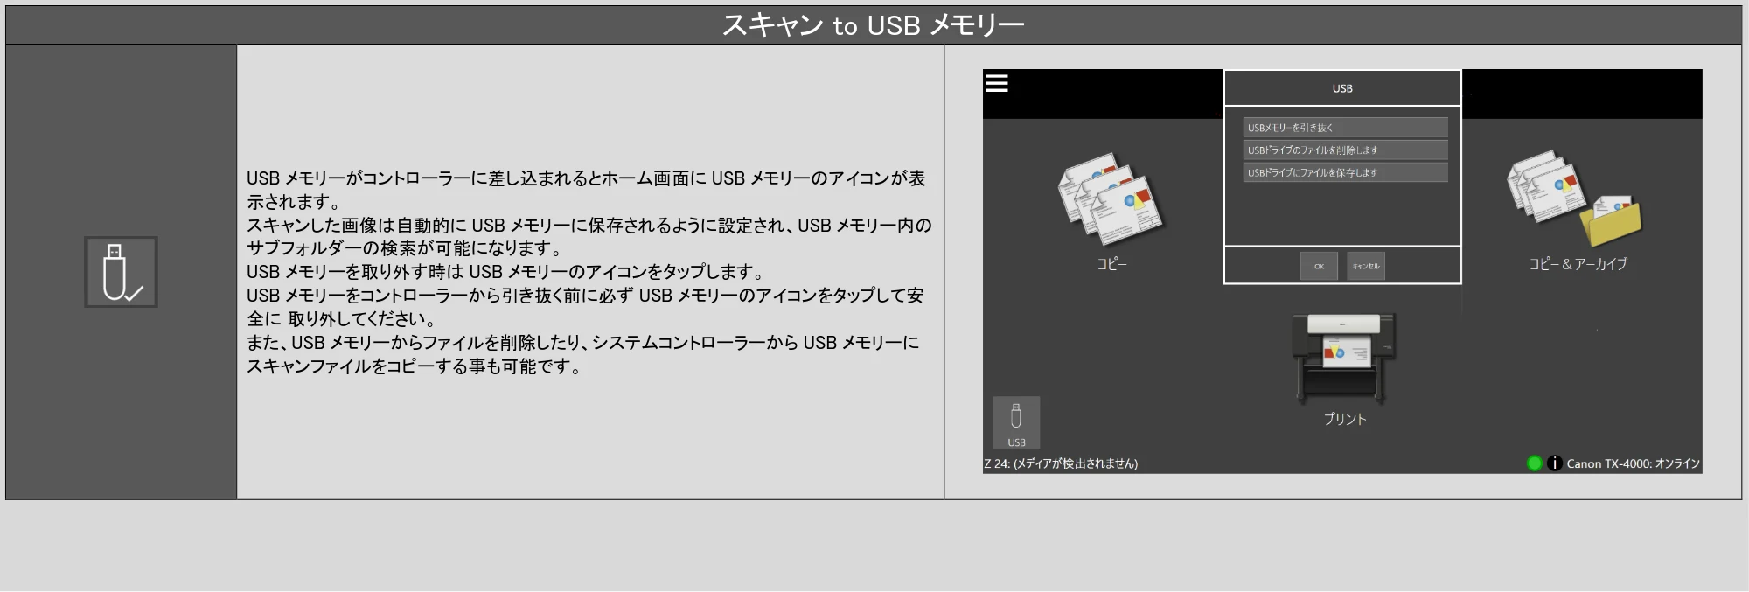Click the green online status indicator
This screenshot has width=1749, height=592.
tap(1534, 463)
